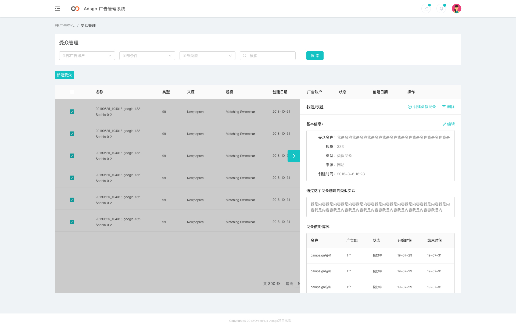This screenshot has height=328, width=516.
Task: Click the 受众管理 breadcrumb
Action: tap(88, 26)
